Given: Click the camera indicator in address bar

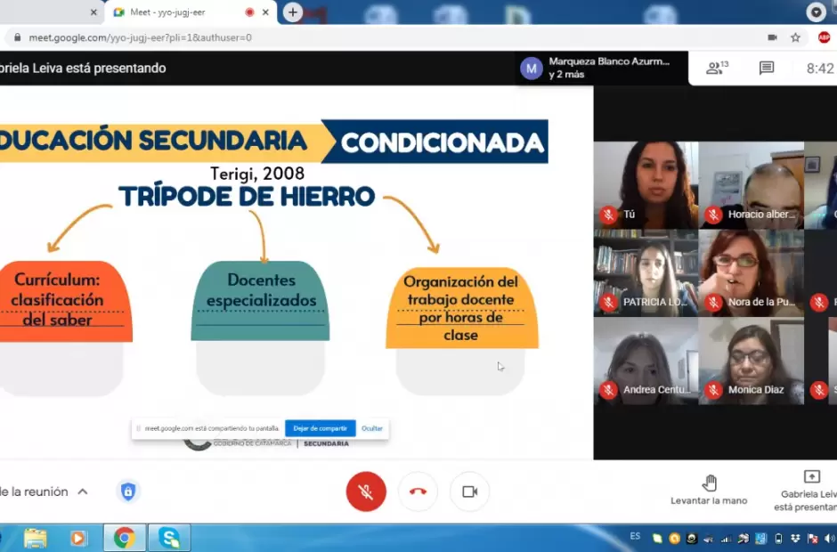Looking at the screenshot, I should point(772,37).
